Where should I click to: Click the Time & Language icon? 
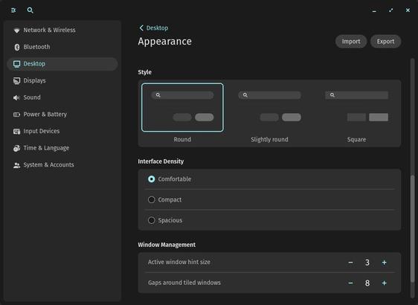coord(16,148)
